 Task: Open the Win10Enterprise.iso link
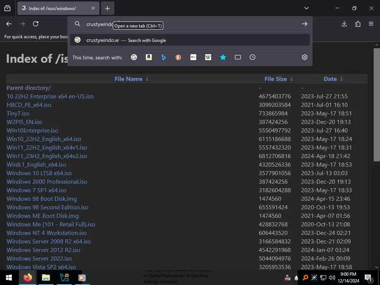click(32, 130)
